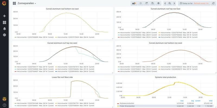Click the Add panel icon

click(x=134, y=3)
